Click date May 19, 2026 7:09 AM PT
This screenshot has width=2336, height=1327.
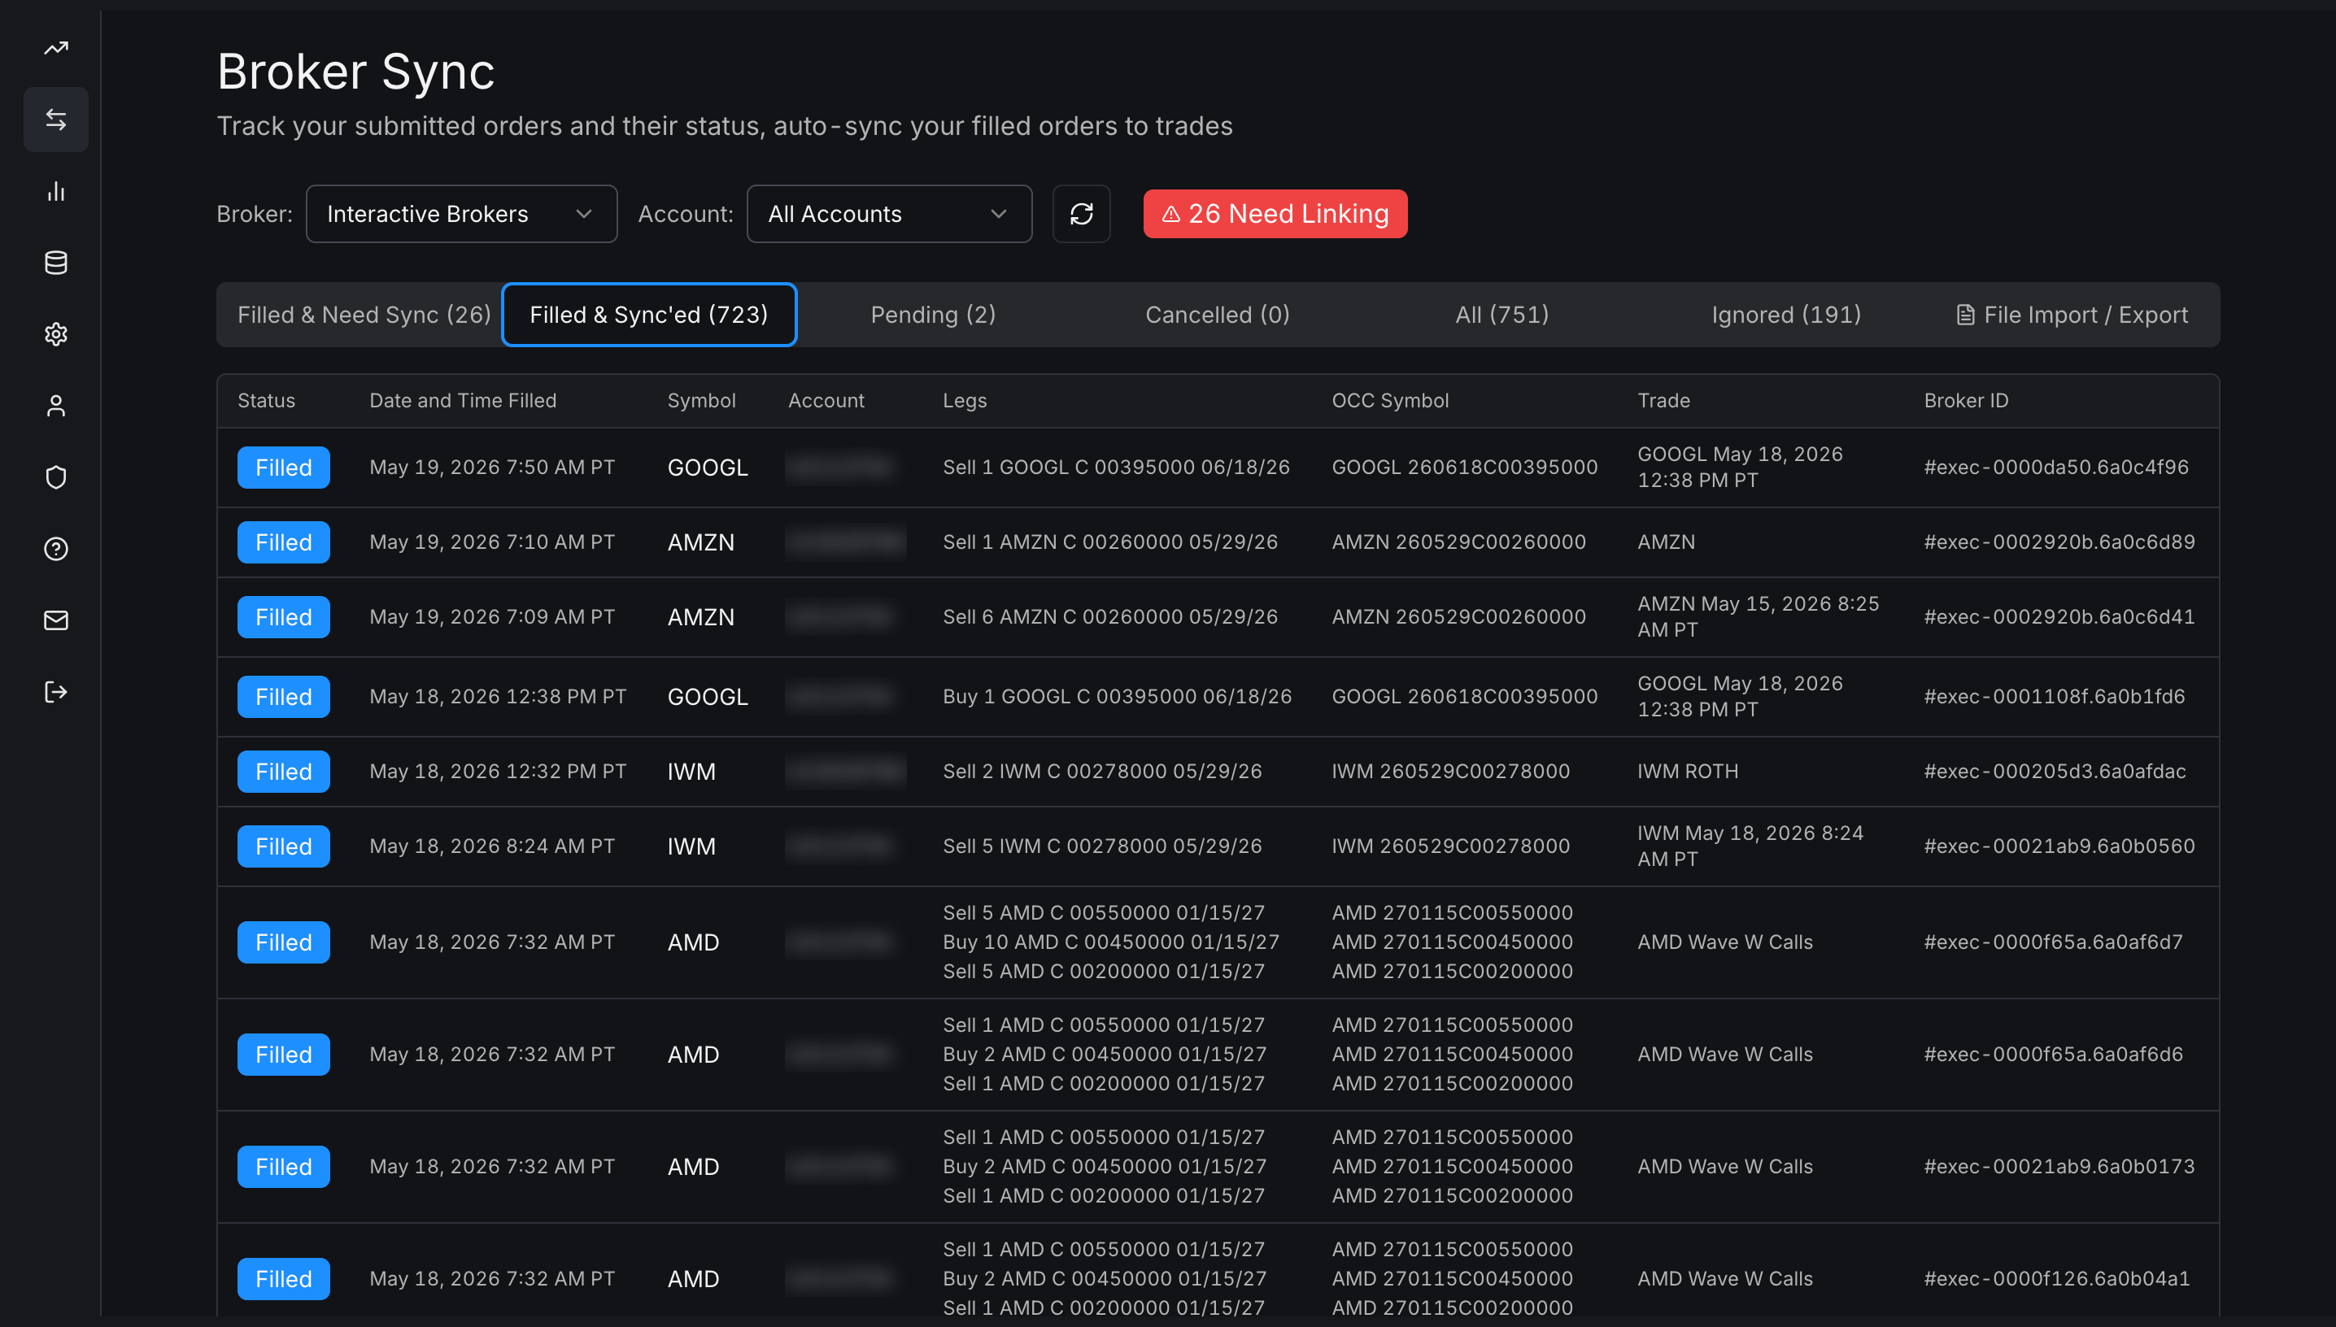pyautogui.click(x=491, y=617)
